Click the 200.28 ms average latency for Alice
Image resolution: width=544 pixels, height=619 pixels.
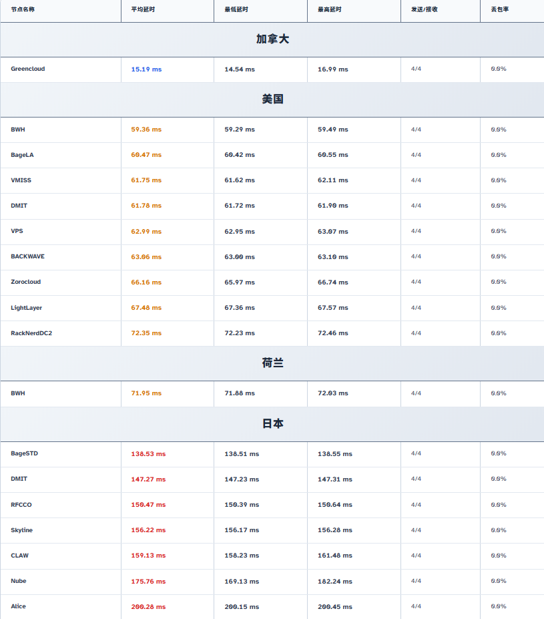148,607
